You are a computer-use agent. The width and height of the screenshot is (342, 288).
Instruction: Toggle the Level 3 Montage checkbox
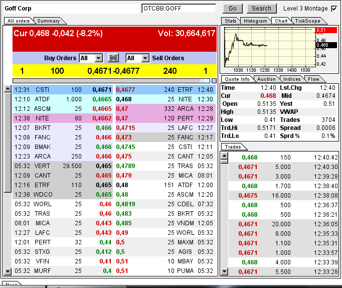coord(334,9)
